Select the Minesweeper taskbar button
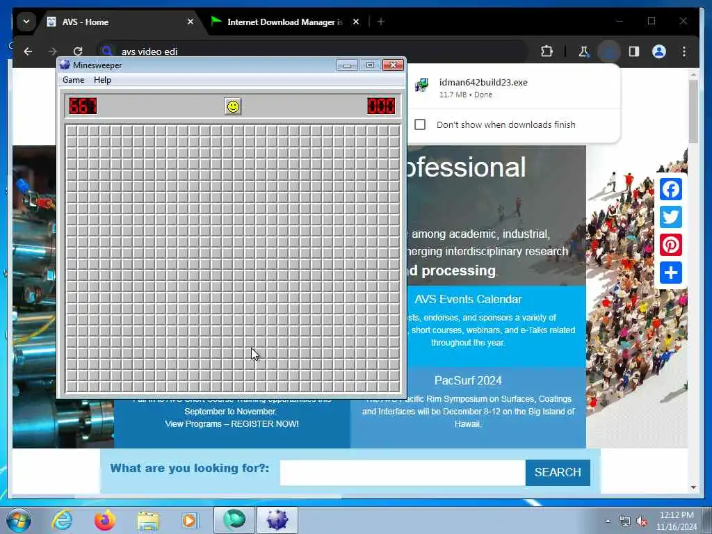 tap(277, 520)
